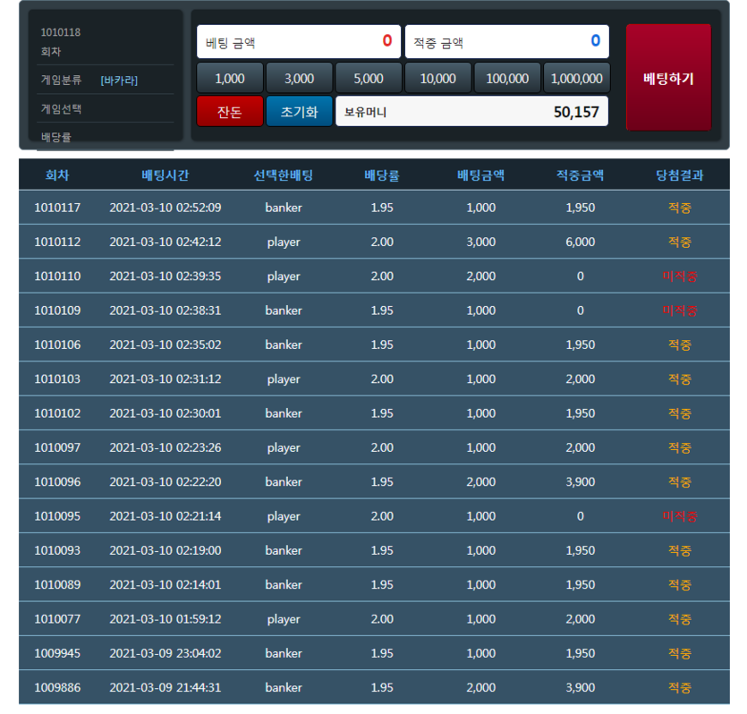Click the 적중 result for round 1009886

tap(680, 688)
